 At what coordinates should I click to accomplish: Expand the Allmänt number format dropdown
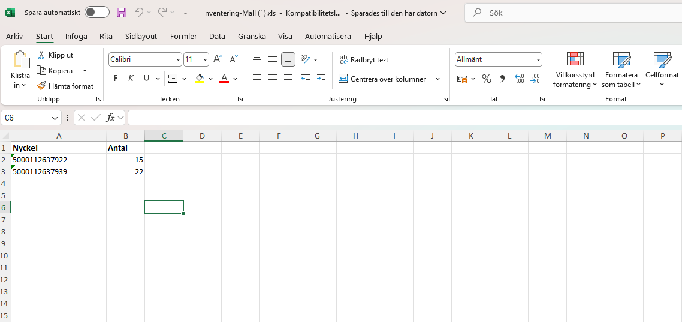(538, 59)
